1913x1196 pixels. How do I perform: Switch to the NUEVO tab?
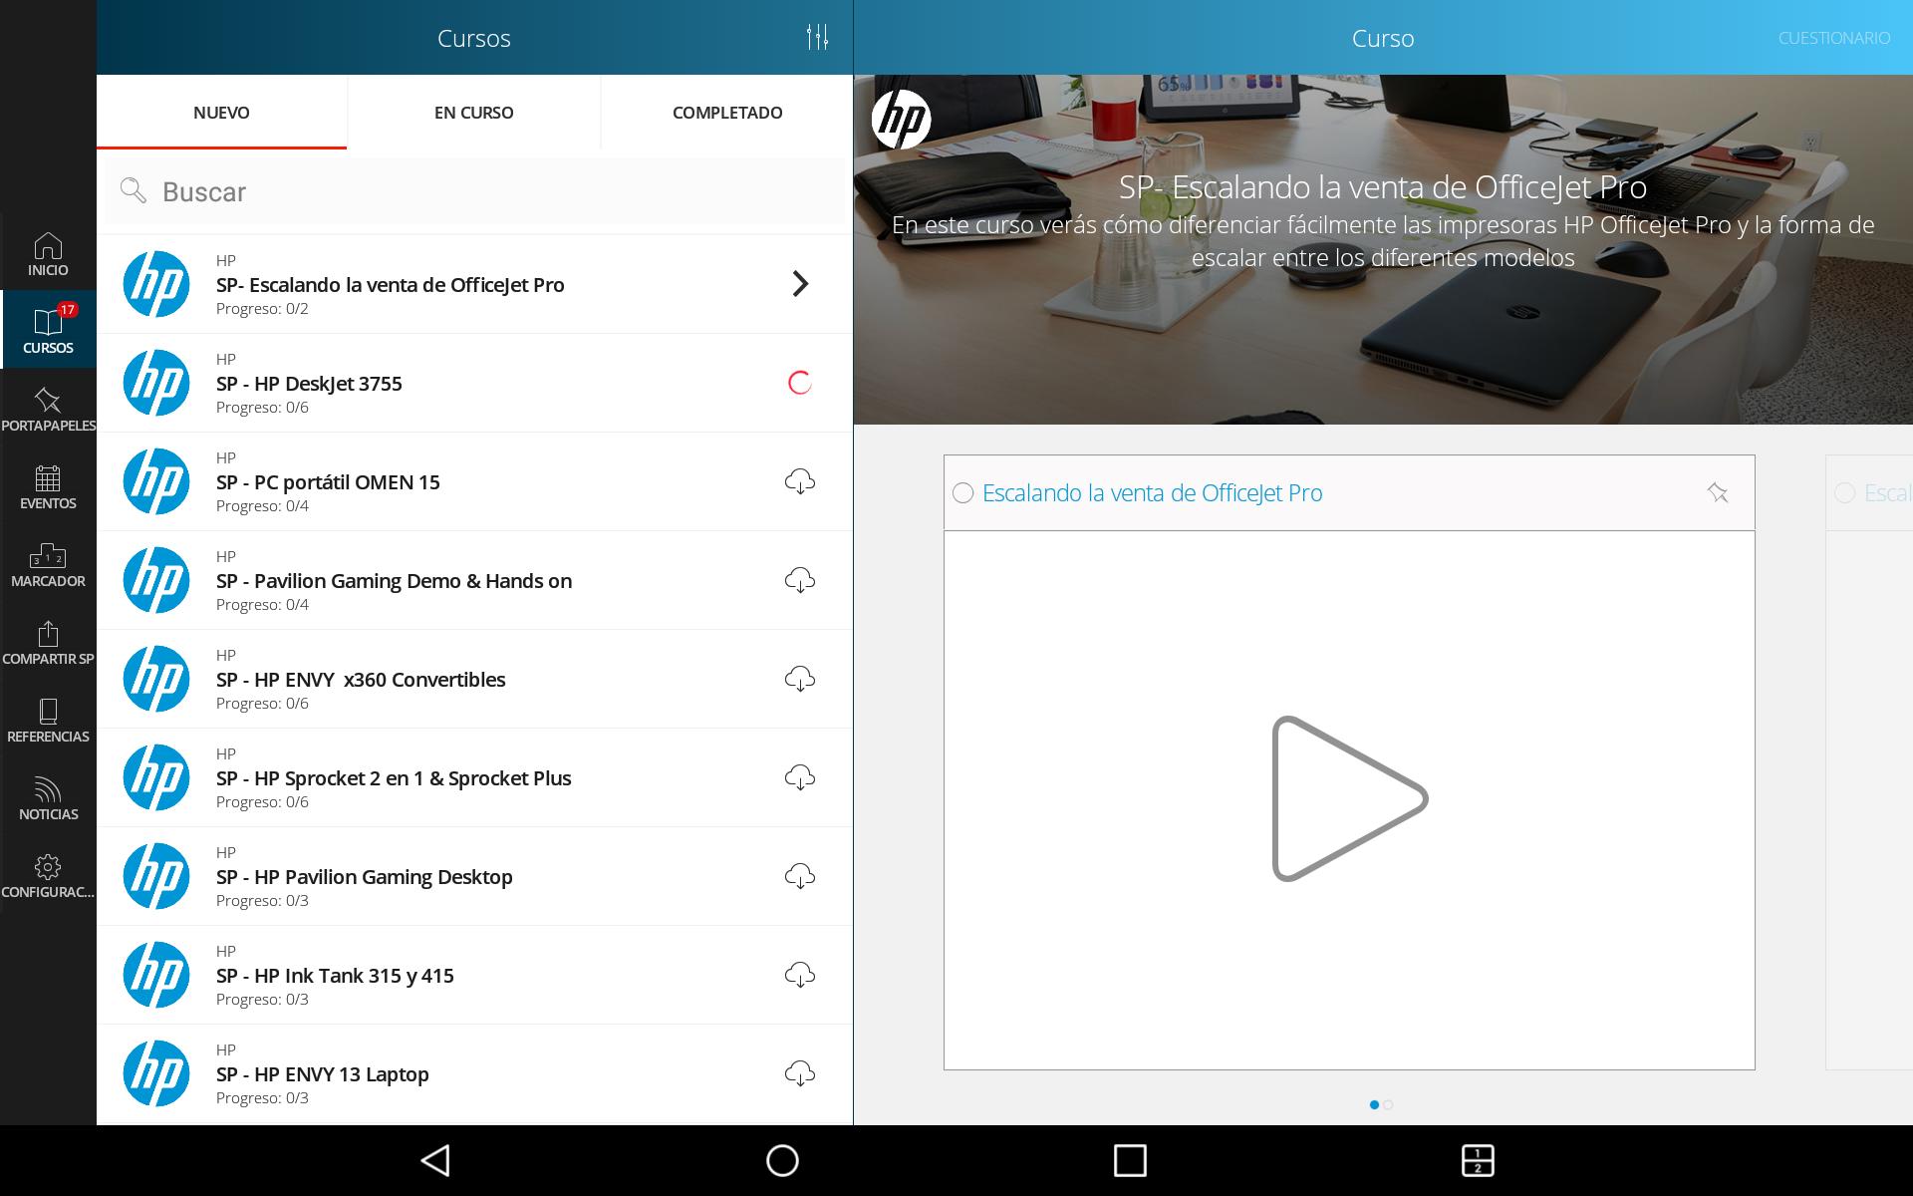point(221,113)
